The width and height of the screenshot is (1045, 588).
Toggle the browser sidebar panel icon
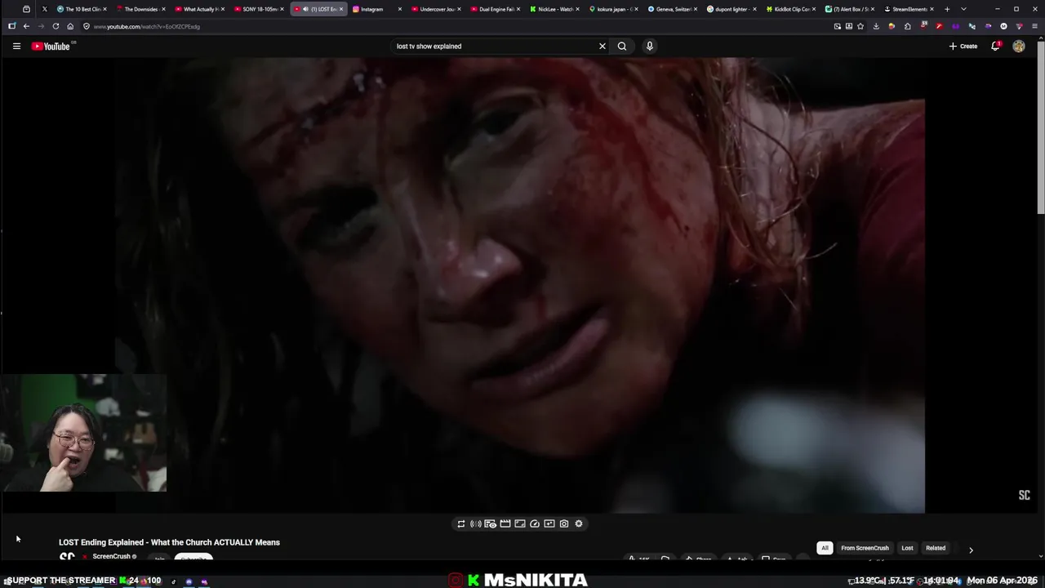point(11,26)
